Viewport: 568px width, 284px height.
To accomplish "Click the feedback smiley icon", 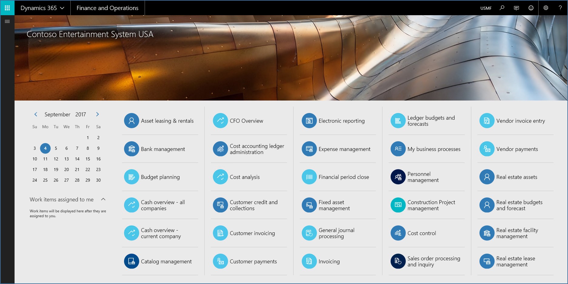I will point(531,8).
